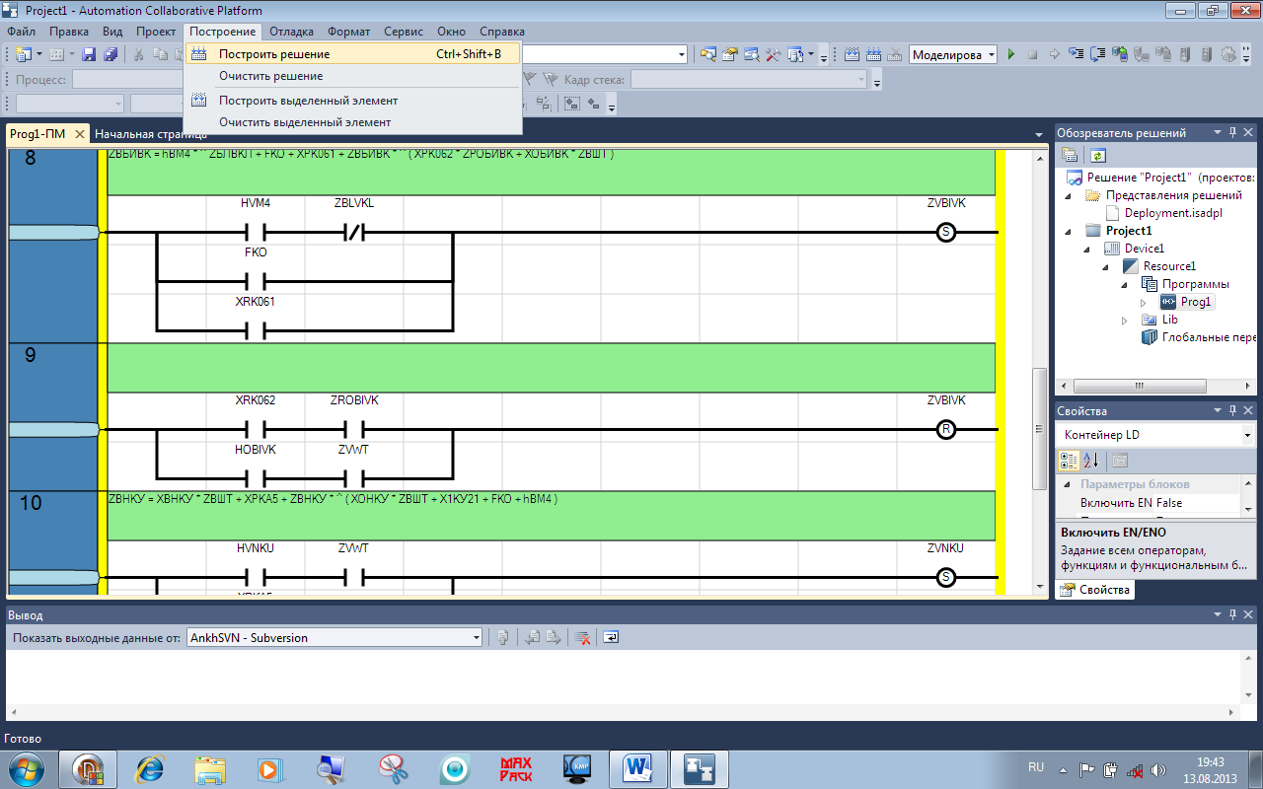Click the Toolbox crossed-tools toolbar icon
The height and width of the screenshot is (789, 1263).
click(x=774, y=54)
